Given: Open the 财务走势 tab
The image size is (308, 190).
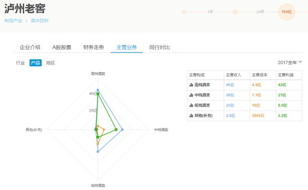Looking at the screenshot, I should click(93, 47).
